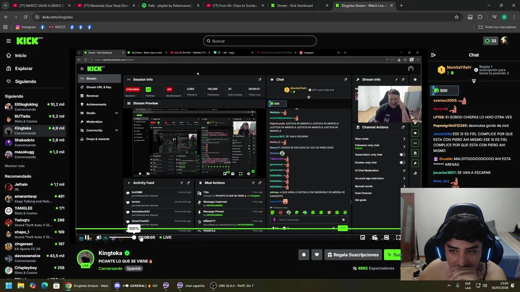Pause the Kingteka stream

pos(87,238)
